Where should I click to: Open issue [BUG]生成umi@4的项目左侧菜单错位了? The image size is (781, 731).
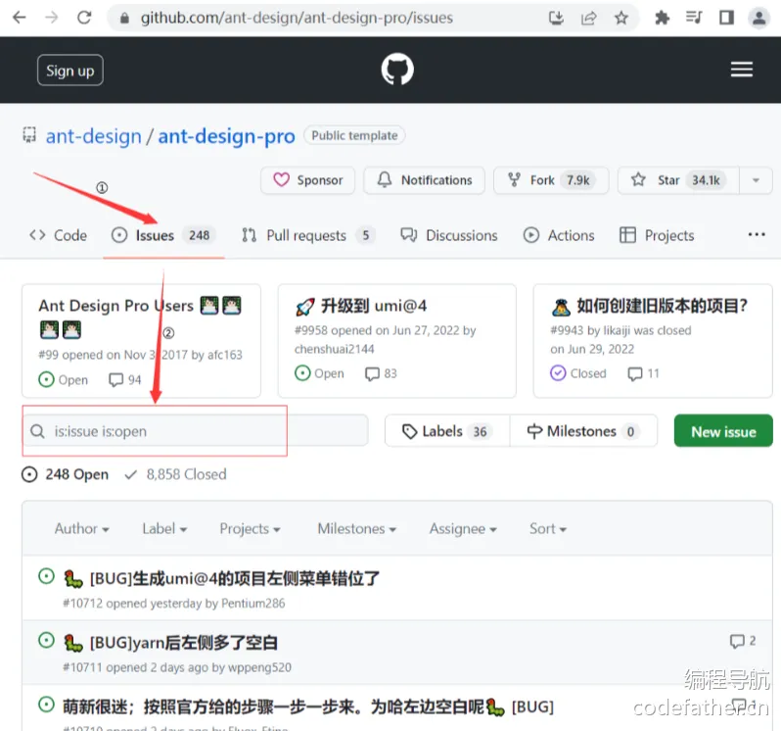pyautogui.click(x=235, y=578)
